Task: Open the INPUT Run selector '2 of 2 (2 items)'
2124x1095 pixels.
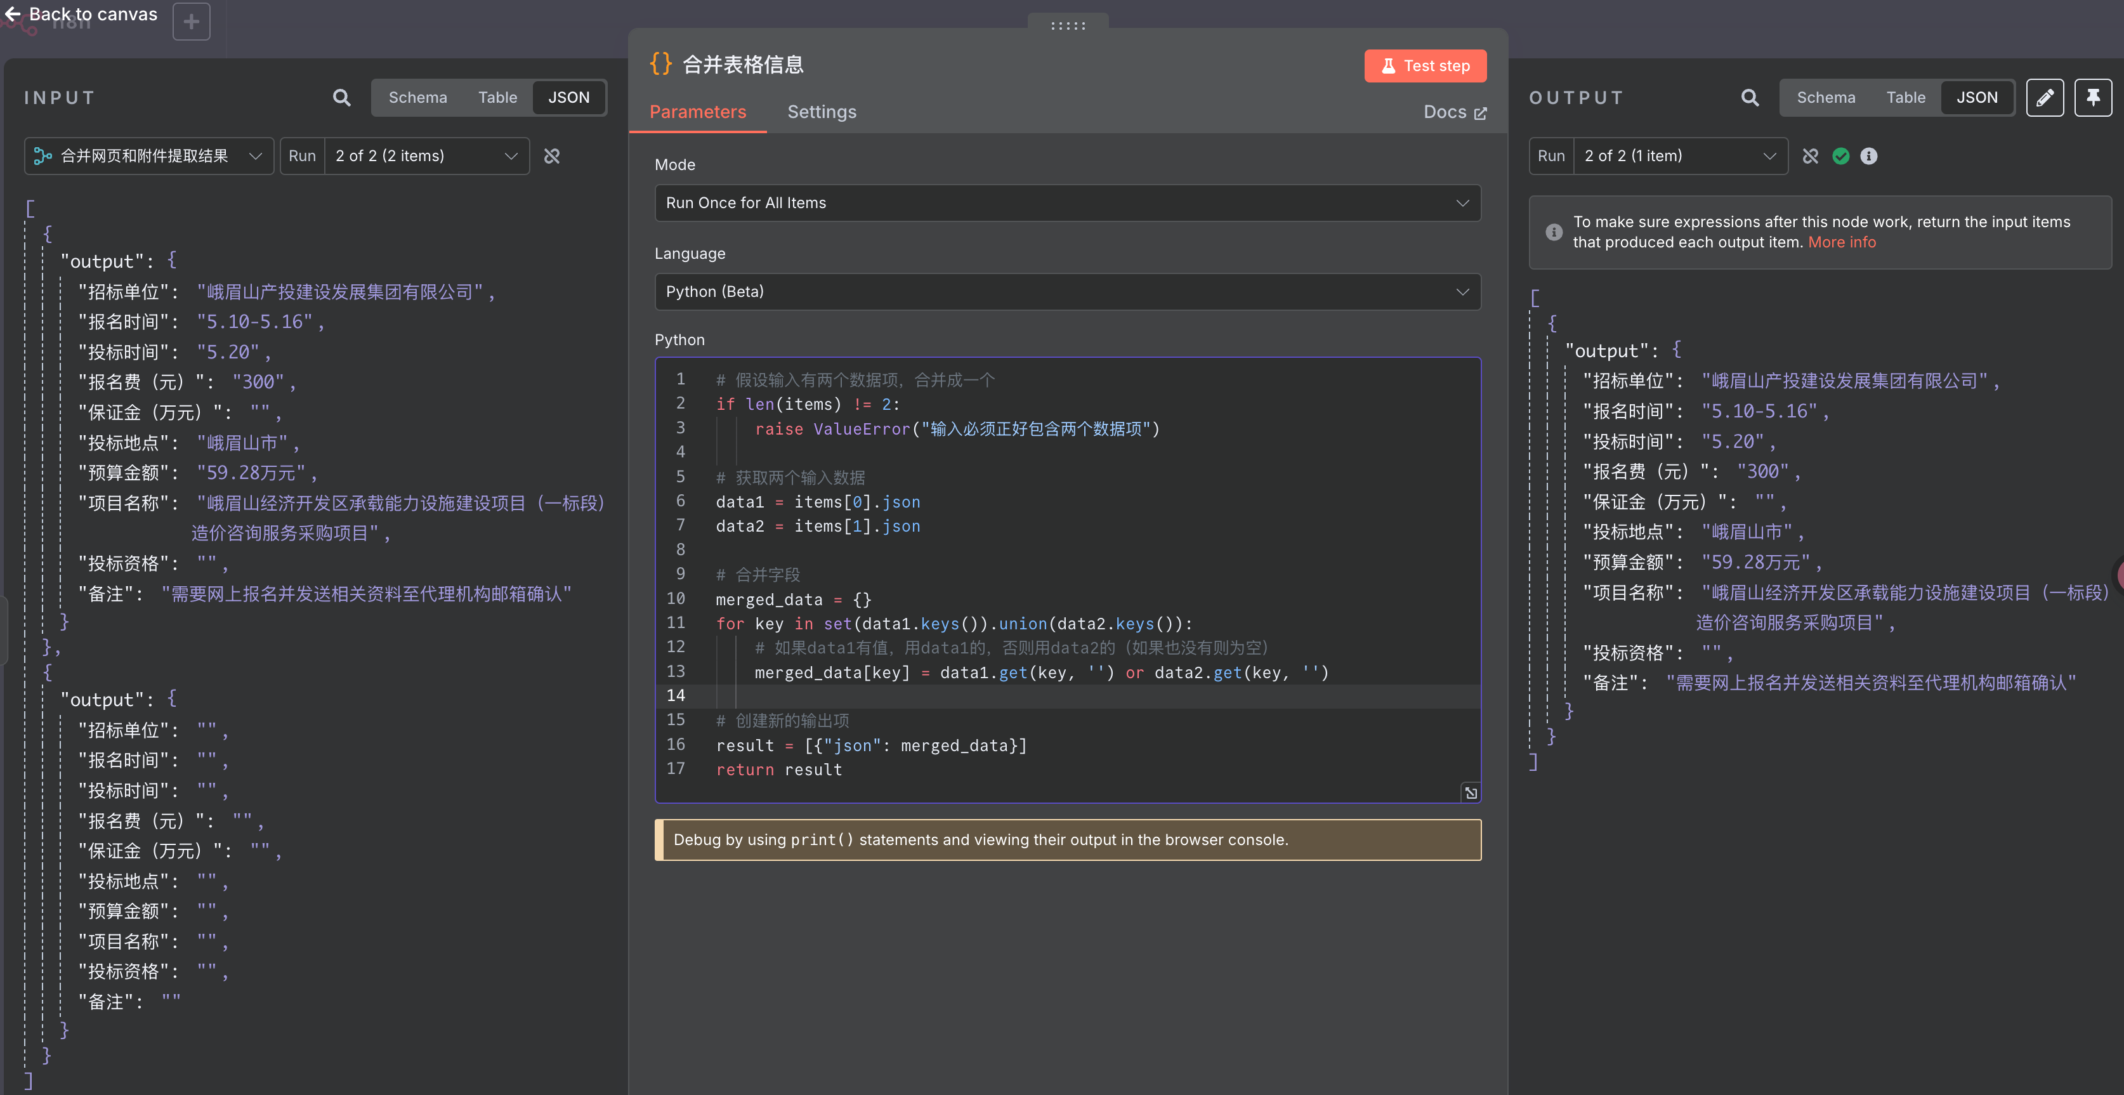Action: (x=427, y=156)
